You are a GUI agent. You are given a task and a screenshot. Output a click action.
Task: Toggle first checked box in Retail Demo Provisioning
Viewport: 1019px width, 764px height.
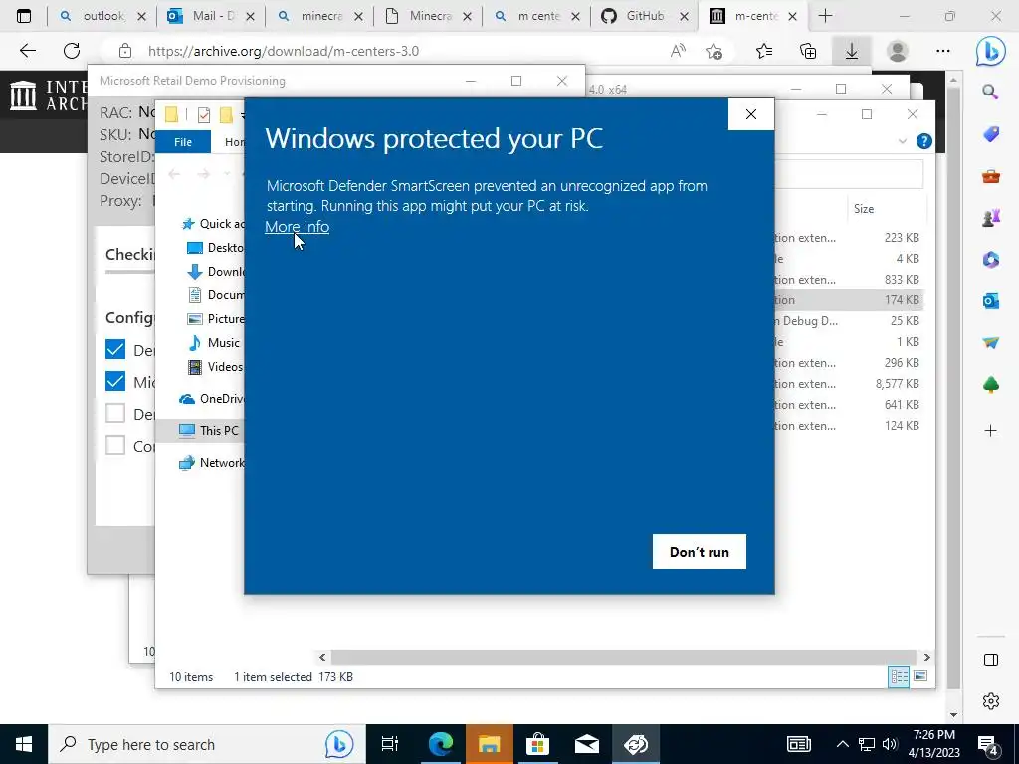tap(115, 349)
